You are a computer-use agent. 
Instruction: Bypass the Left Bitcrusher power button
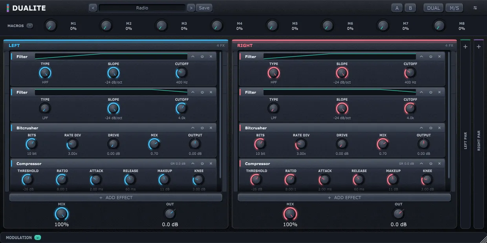coord(202,128)
